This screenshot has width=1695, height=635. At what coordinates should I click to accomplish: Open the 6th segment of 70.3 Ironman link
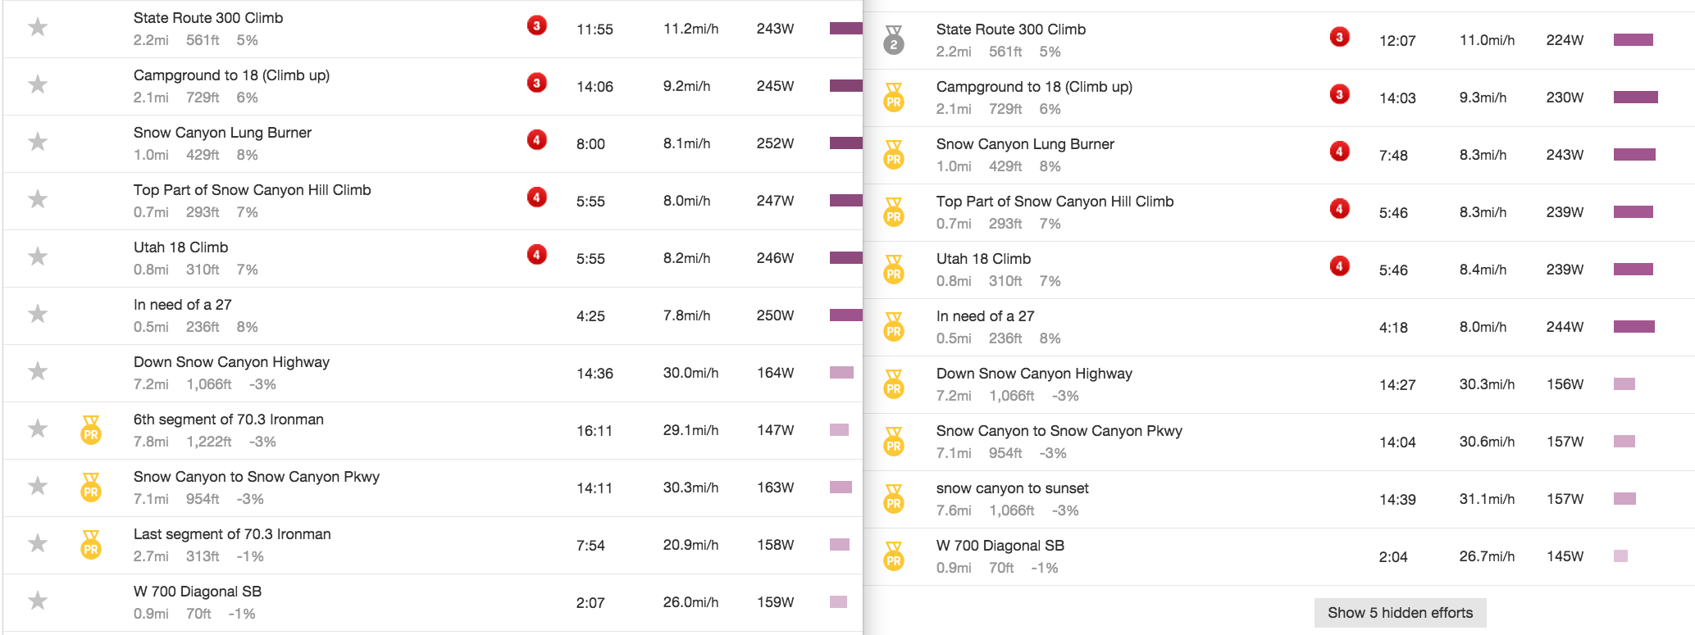(x=228, y=420)
